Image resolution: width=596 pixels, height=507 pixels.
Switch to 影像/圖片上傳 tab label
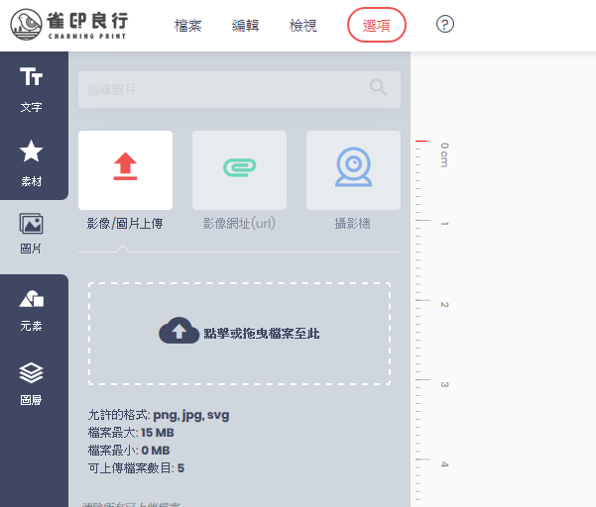[x=125, y=224]
